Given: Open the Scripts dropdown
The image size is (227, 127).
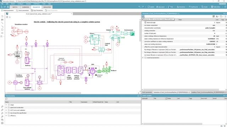Looking at the screenshot, I should tap(205, 7).
